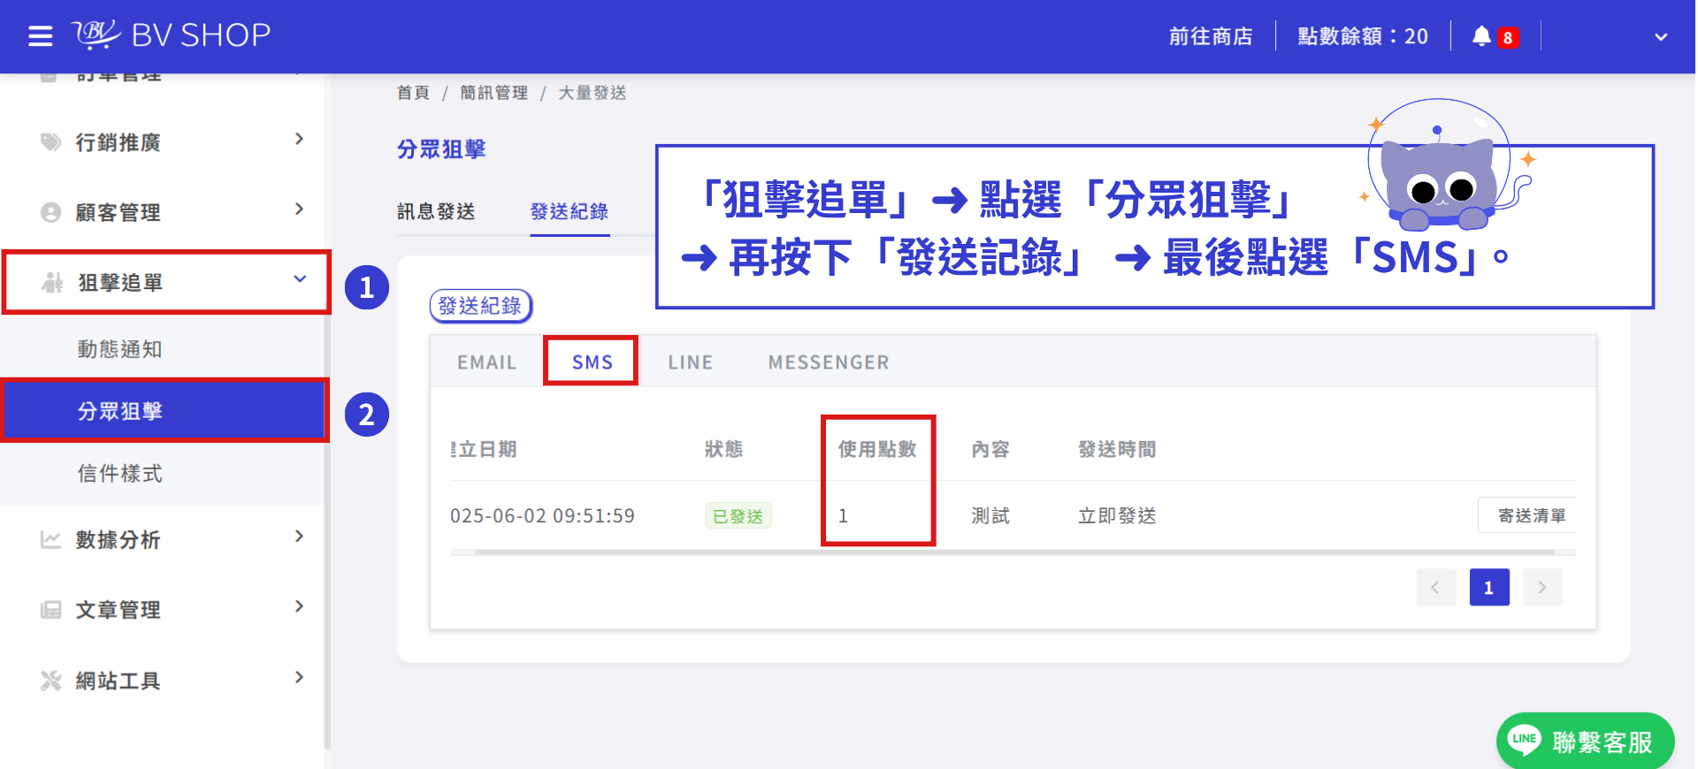Click the 立即發送 cell

tap(1117, 515)
